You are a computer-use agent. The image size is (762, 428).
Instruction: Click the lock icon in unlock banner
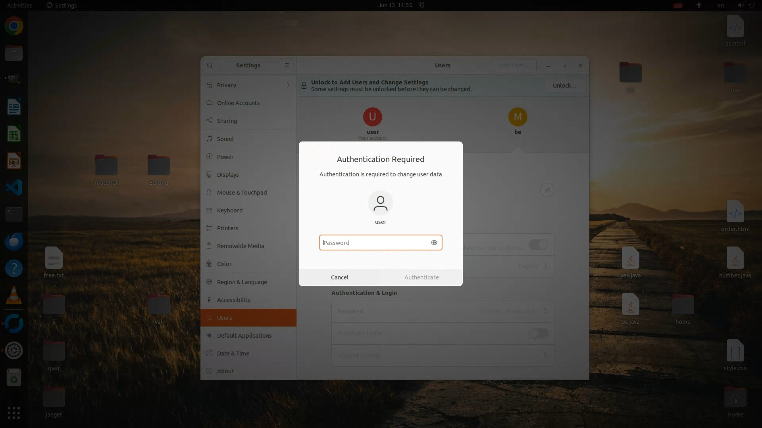point(304,86)
